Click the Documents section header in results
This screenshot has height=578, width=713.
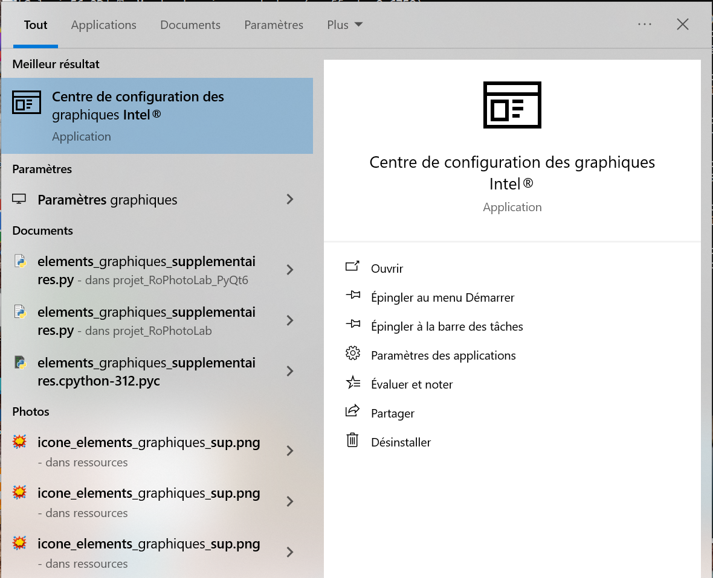(42, 230)
